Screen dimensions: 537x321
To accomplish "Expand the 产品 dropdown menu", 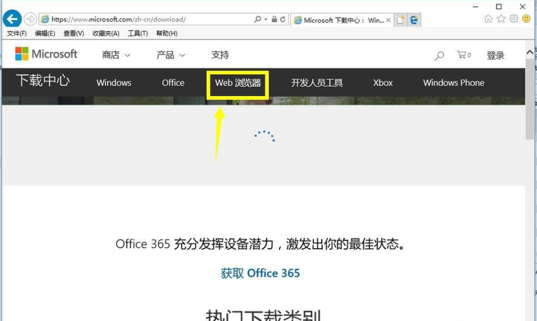I will pyautogui.click(x=171, y=55).
